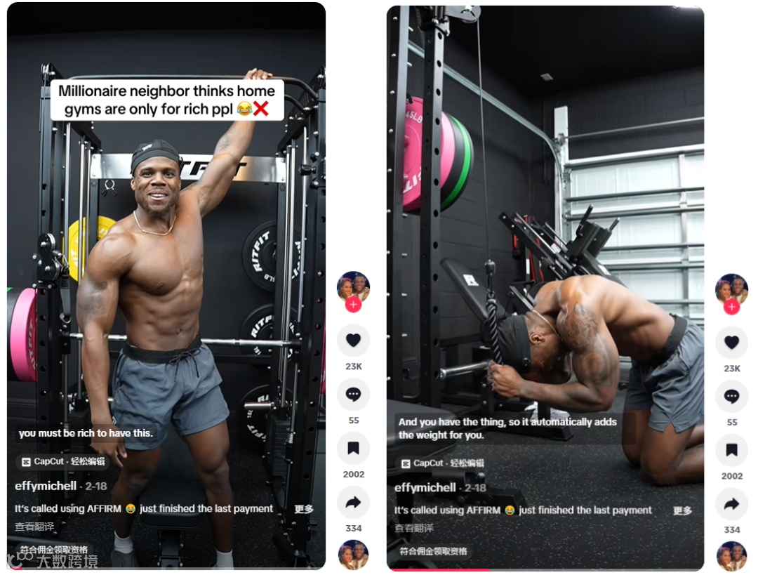Like the left video with heart icon
The height and width of the screenshot is (575, 758).
pyautogui.click(x=353, y=341)
